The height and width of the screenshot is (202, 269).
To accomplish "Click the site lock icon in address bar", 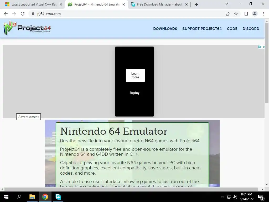I will click(33, 14).
